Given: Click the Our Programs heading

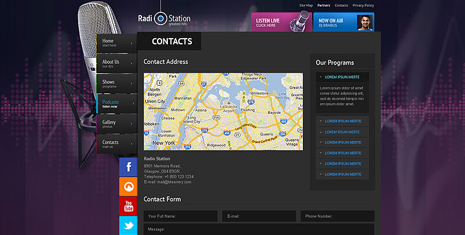Looking at the screenshot, I should 335,62.
